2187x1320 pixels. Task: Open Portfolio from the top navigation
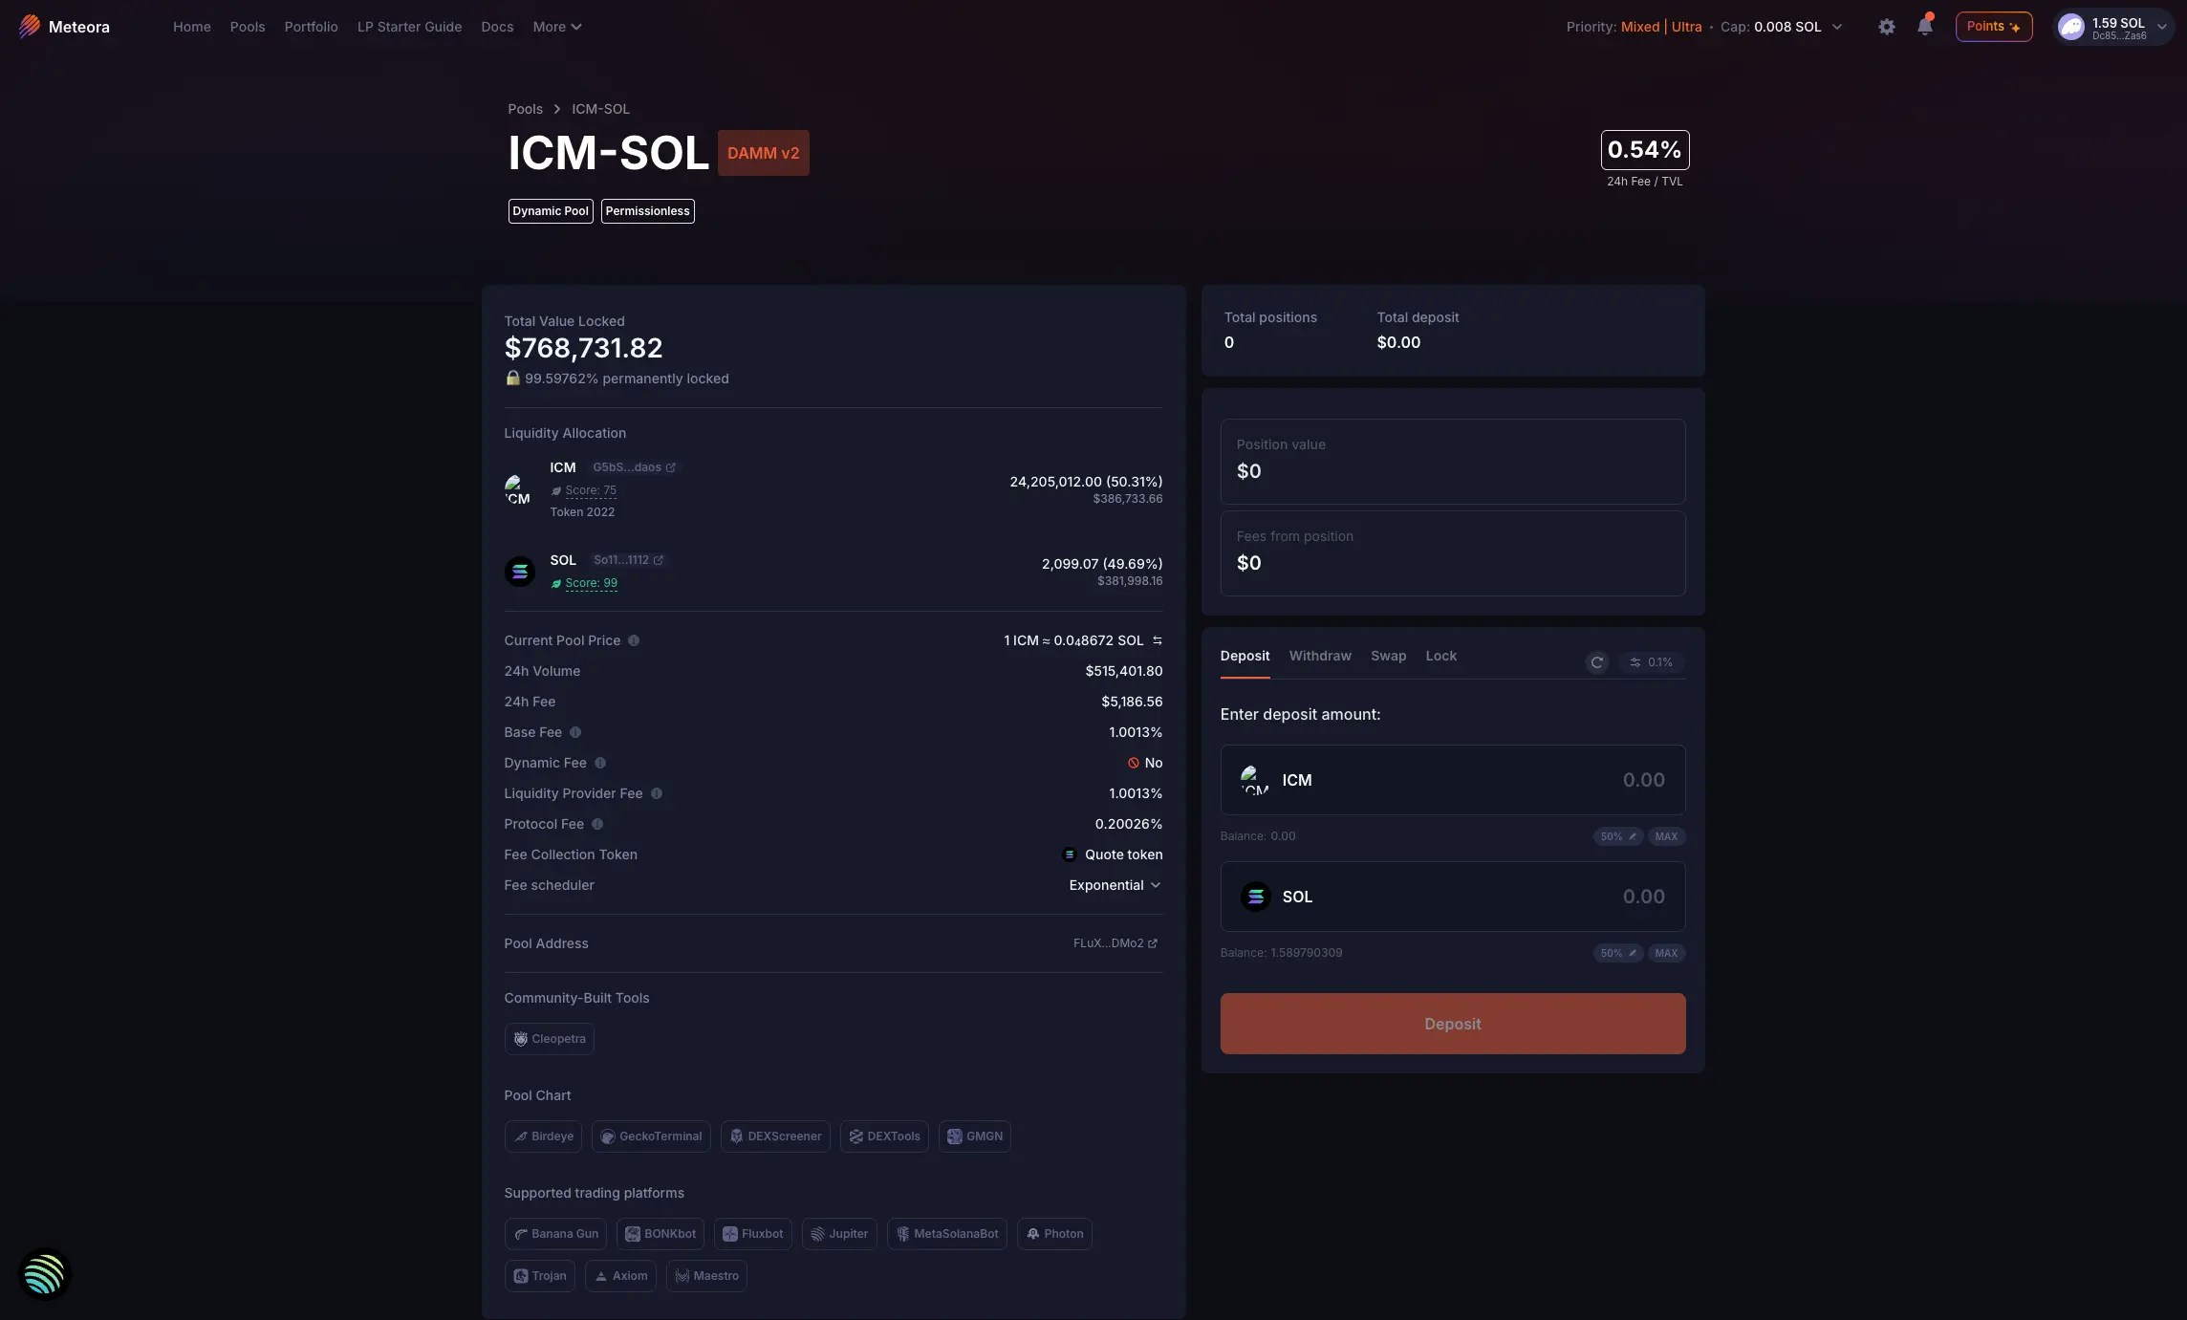pos(311,27)
